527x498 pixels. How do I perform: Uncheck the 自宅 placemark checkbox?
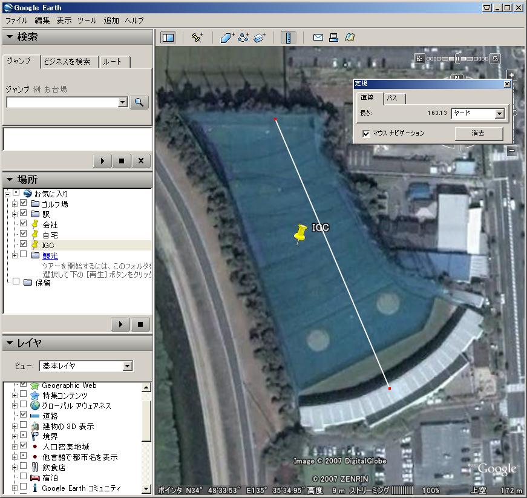point(23,233)
